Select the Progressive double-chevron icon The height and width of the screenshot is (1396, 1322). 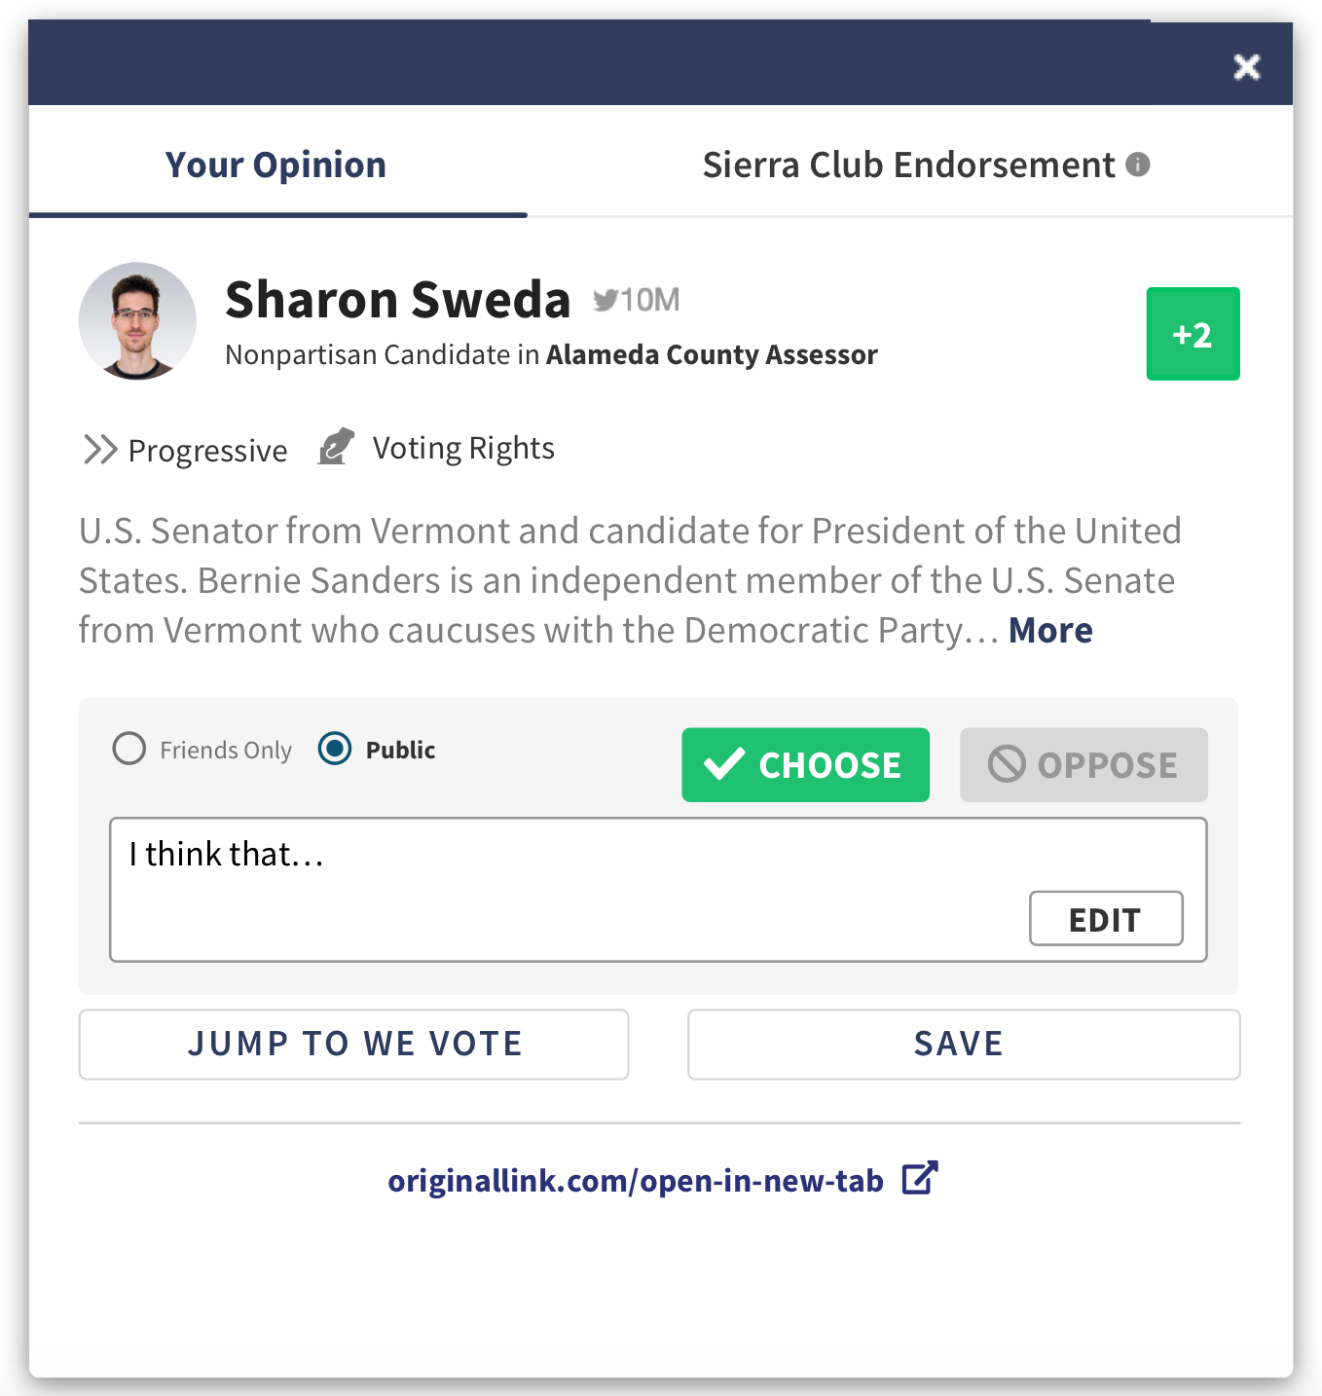point(98,449)
